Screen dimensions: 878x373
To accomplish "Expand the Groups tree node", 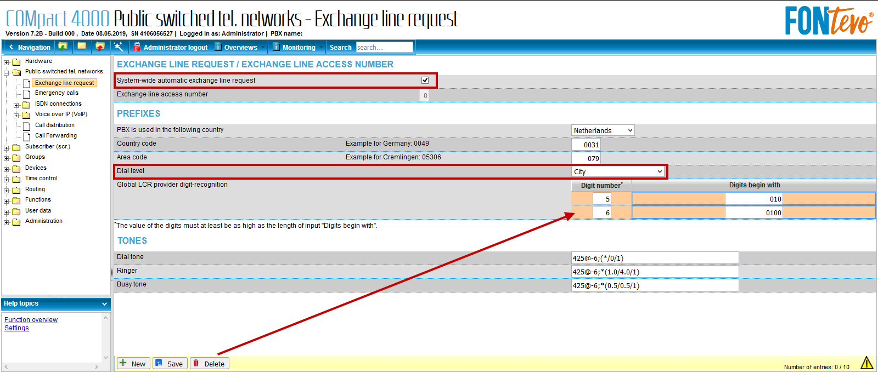I will click(7, 158).
